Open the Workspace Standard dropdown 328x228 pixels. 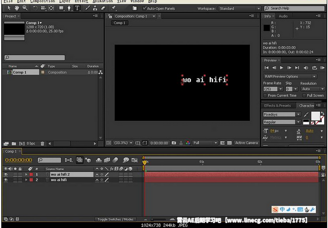point(240,9)
